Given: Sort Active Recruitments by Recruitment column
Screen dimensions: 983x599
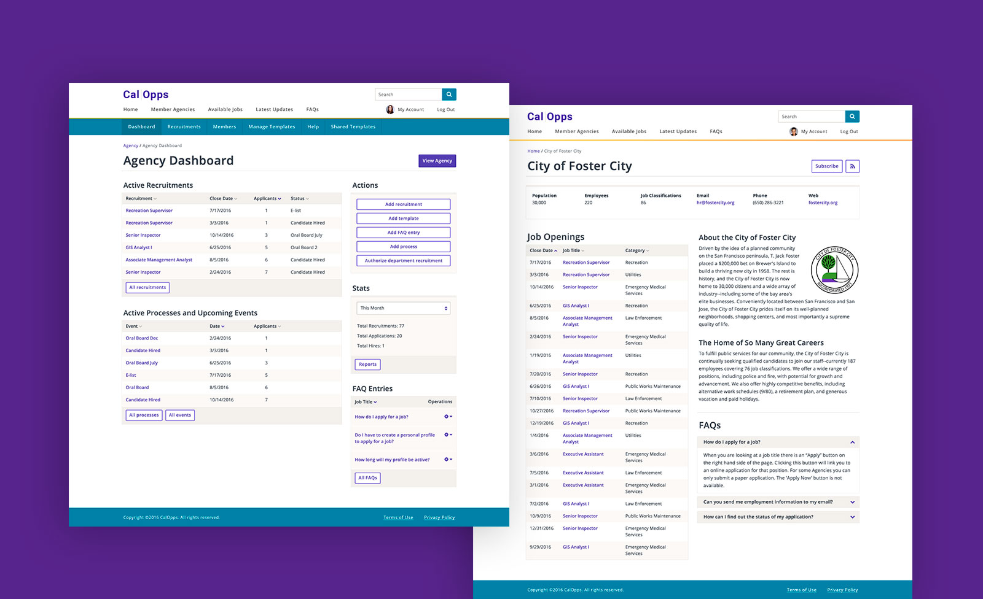Looking at the screenshot, I should (141, 199).
